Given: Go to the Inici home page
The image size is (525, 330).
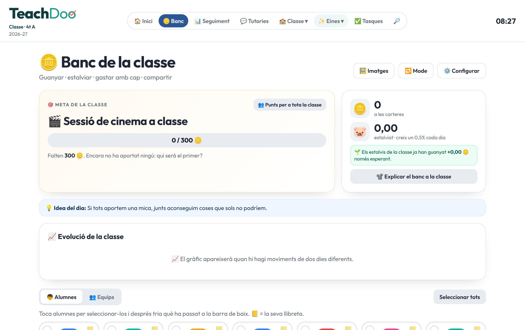Looking at the screenshot, I should pyautogui.click(x=143, y=21).
